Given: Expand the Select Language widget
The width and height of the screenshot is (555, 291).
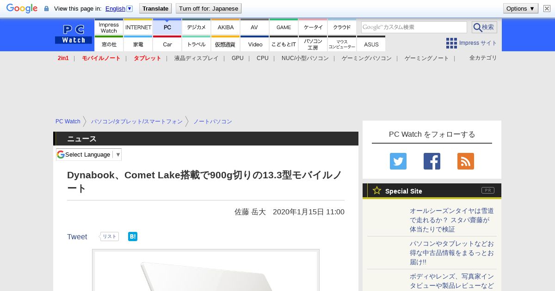Looking at the screenshot, I should [89, 154].
